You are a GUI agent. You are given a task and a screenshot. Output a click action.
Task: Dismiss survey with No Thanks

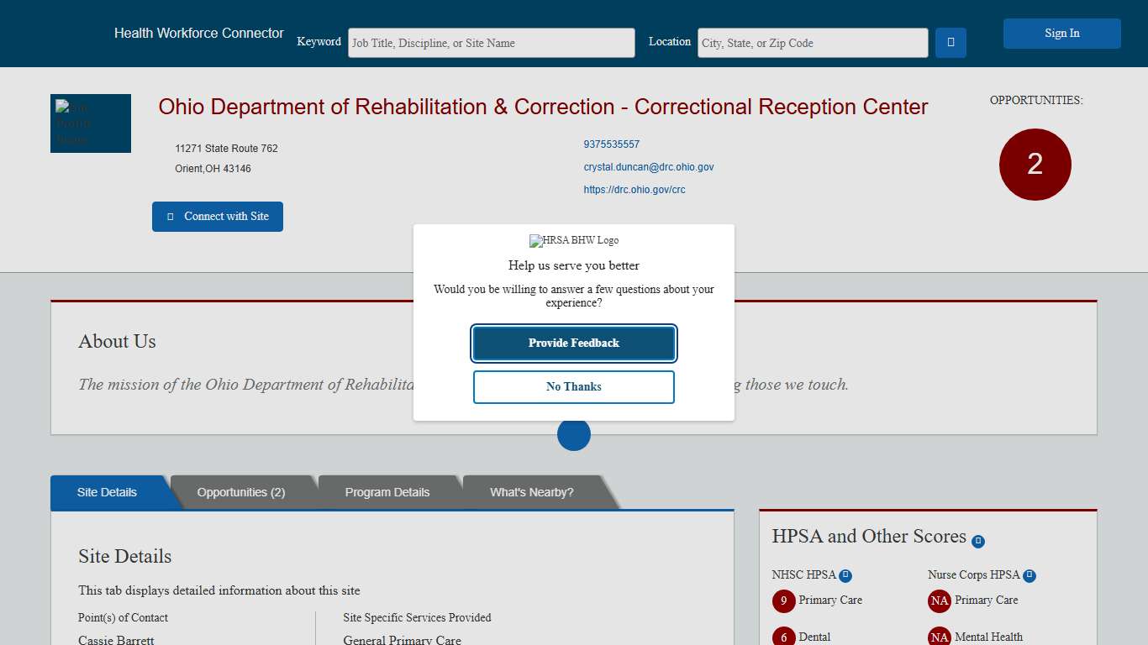[x=573, y=386]
